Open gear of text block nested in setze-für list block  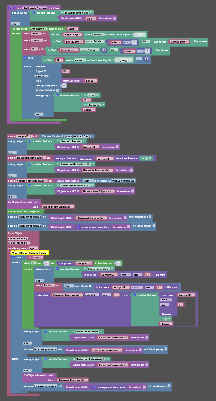point(134,295)
